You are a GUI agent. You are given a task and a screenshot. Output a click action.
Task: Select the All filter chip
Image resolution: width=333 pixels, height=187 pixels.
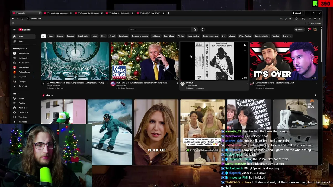point(43,36)
